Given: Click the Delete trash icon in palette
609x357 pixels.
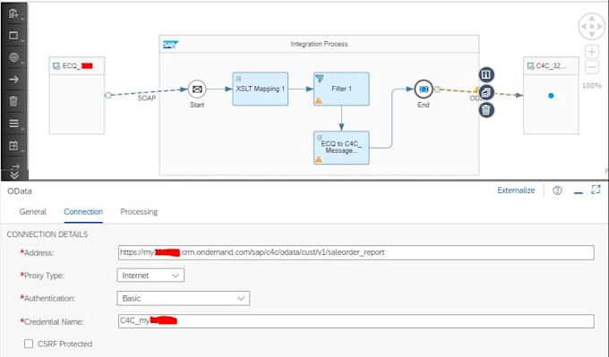Looking at the screenshot, I should click(13, 101).
